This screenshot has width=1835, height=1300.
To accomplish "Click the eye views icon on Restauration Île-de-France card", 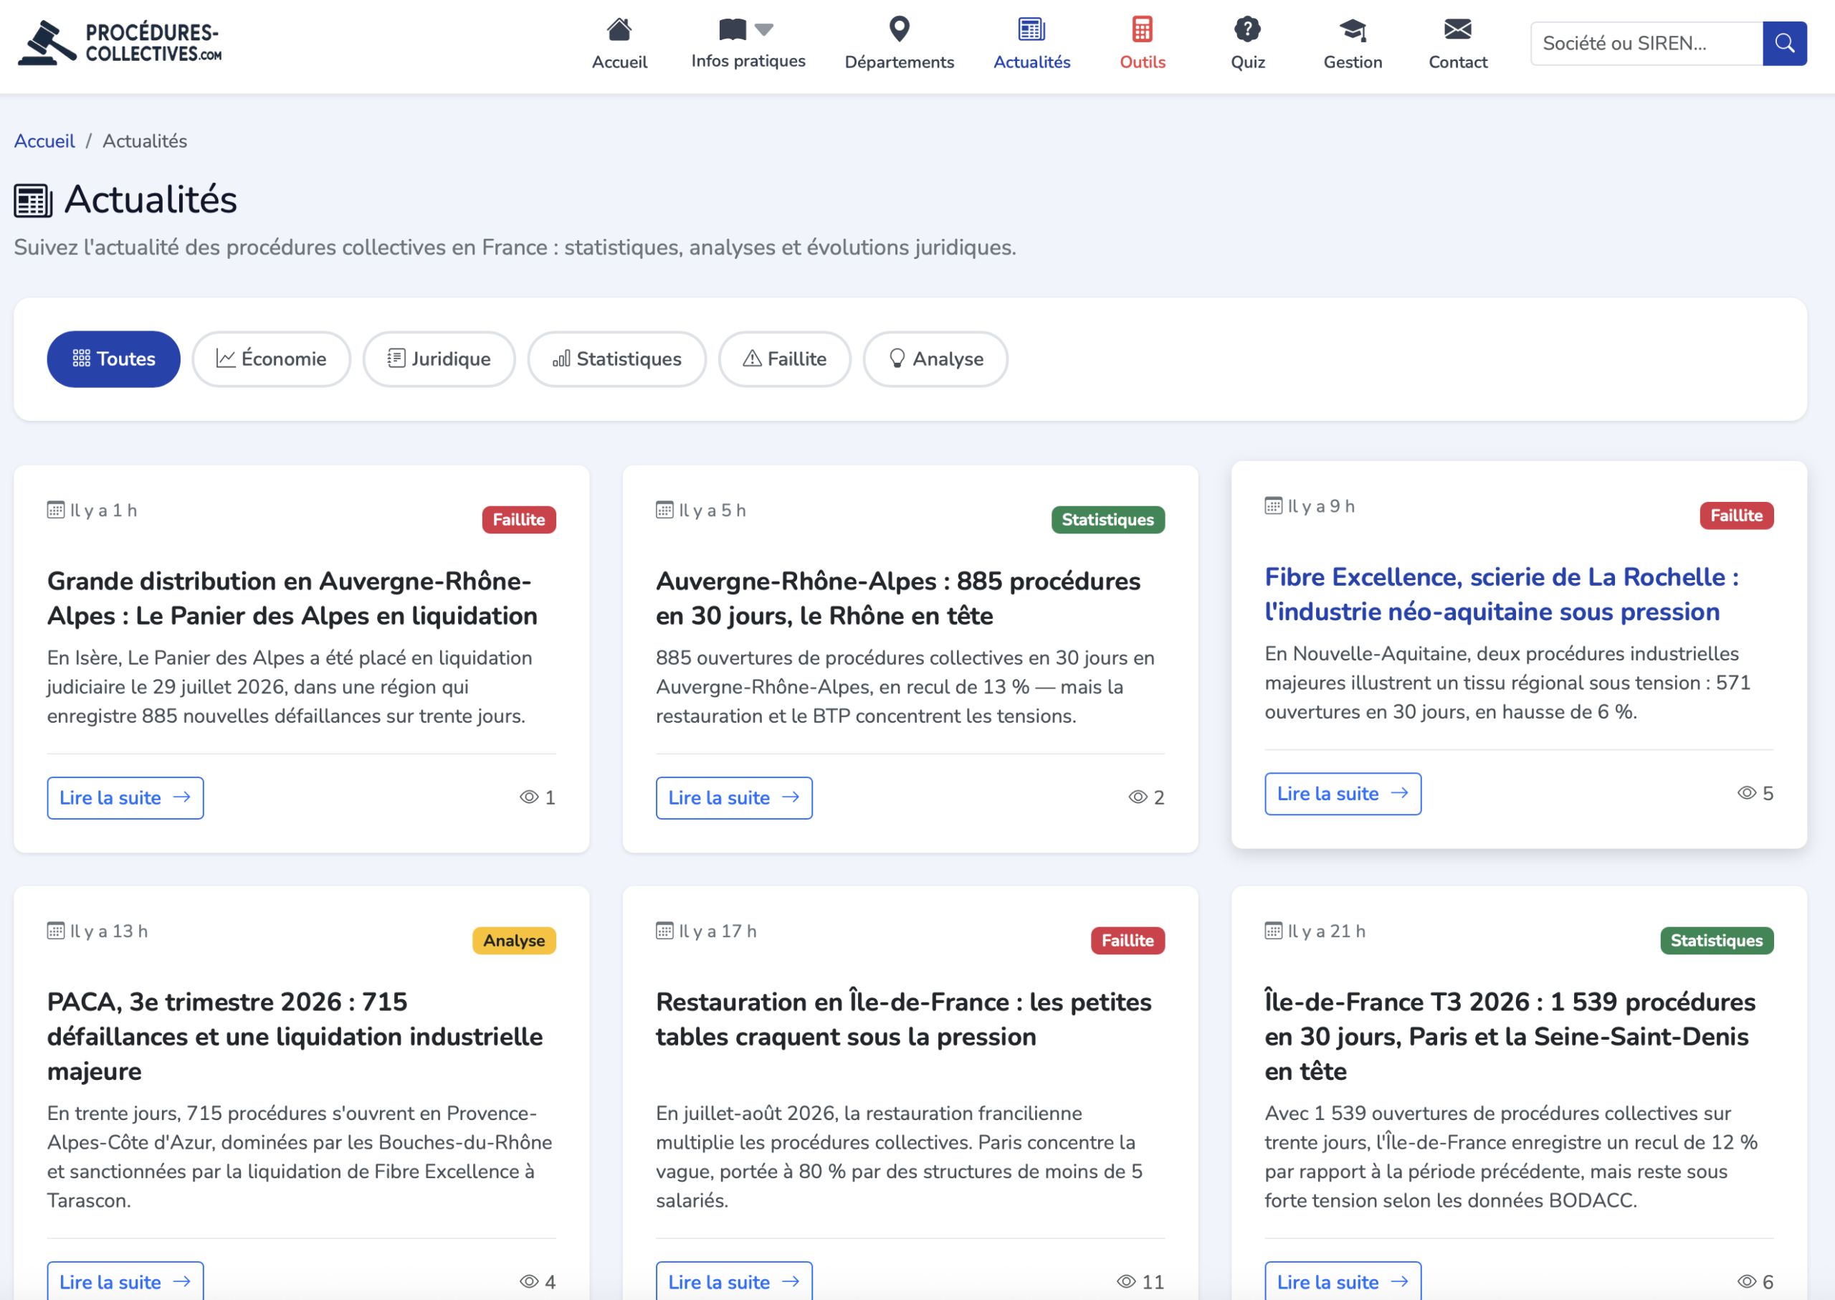I will [1126, 1281].
